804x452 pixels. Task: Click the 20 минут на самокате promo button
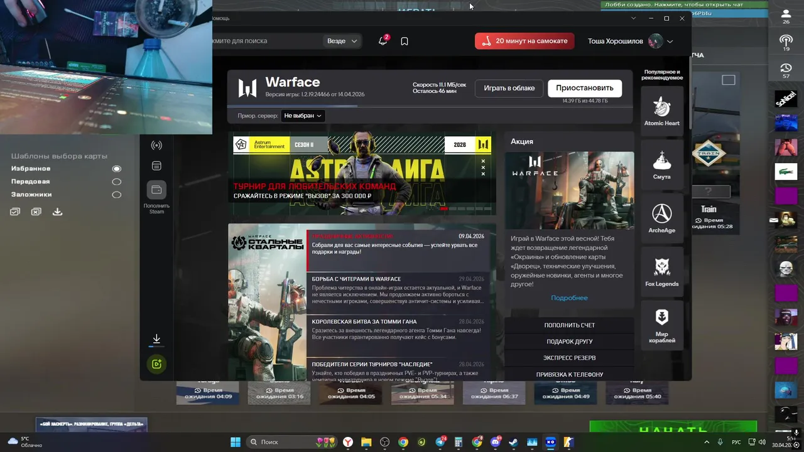tap(524, 41)
